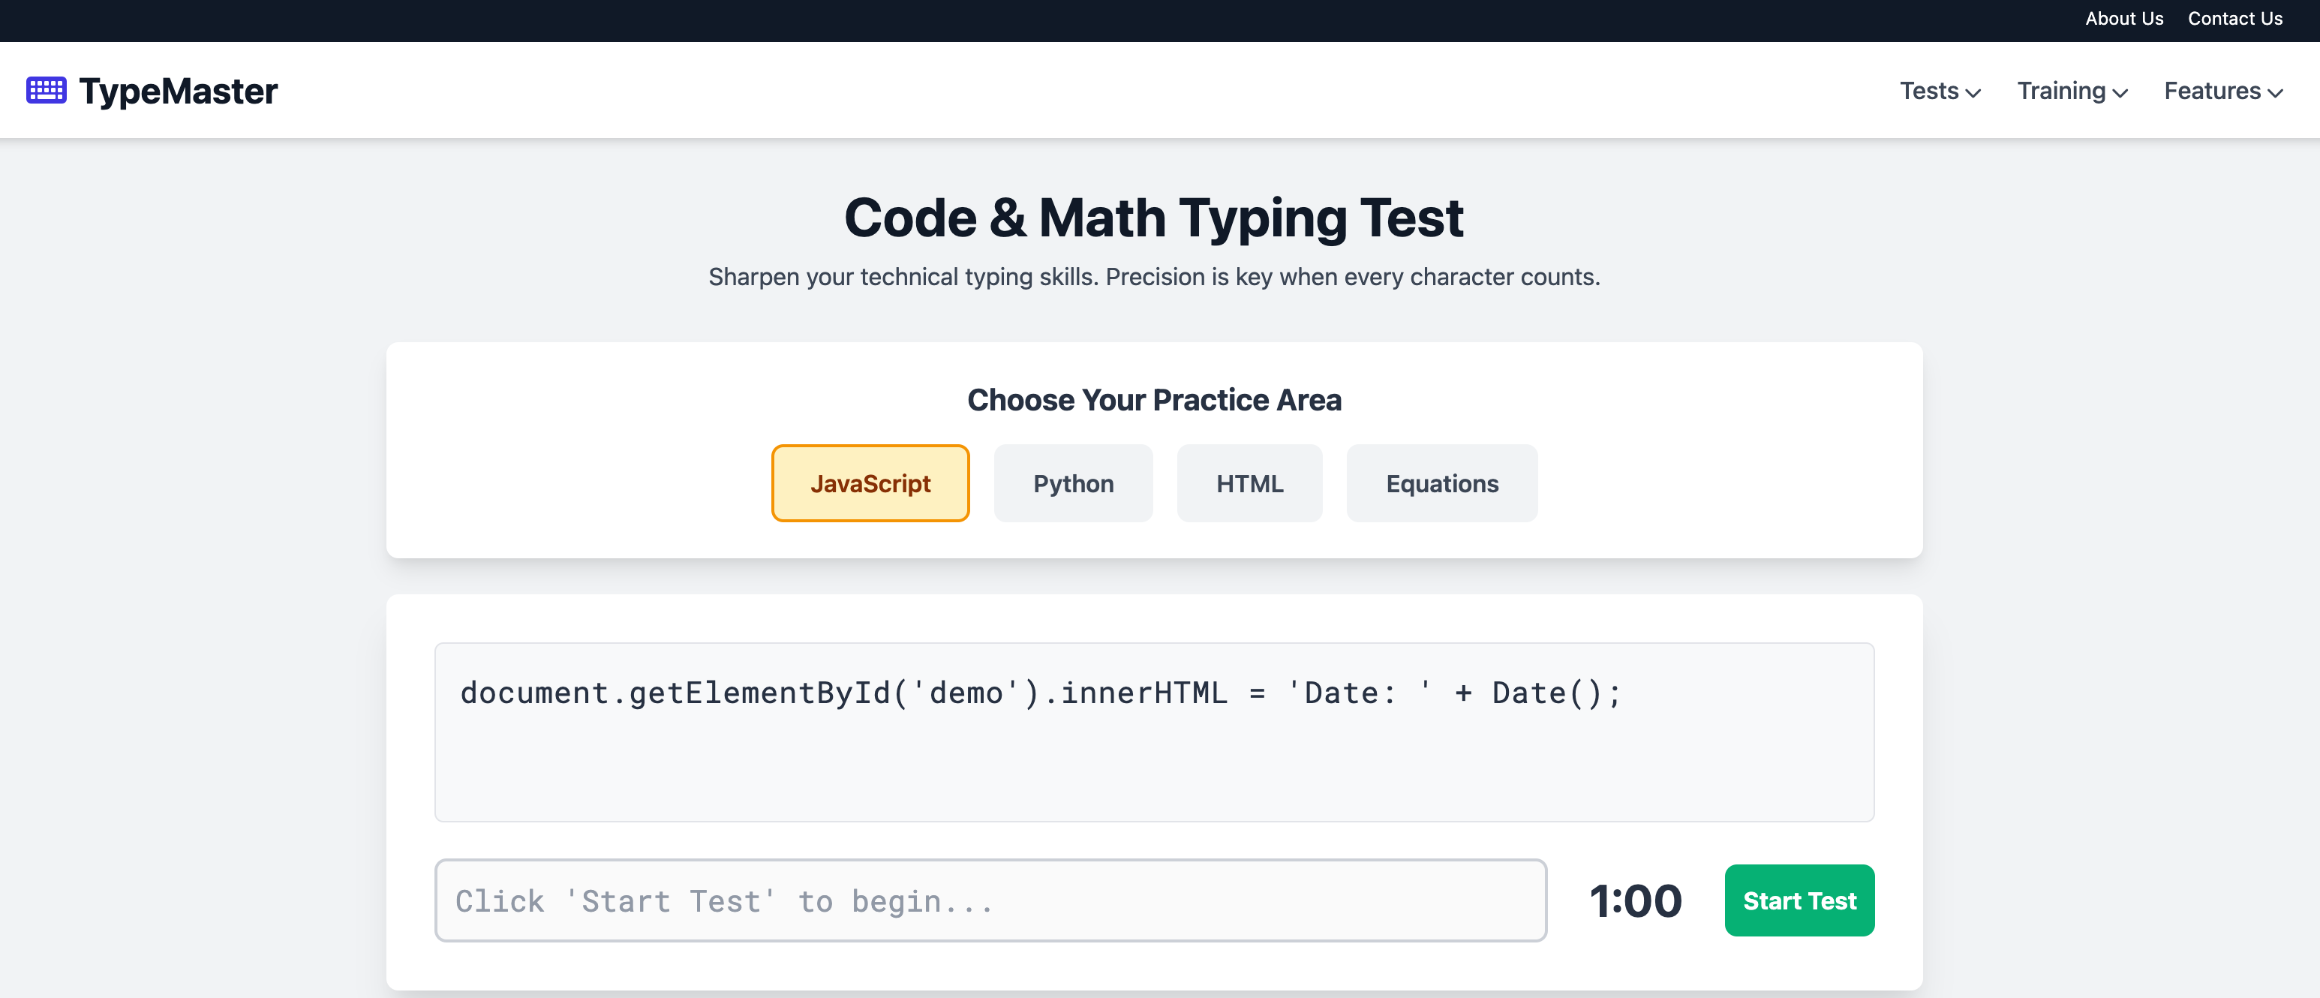Navigate to About Us

point(2123,18)
